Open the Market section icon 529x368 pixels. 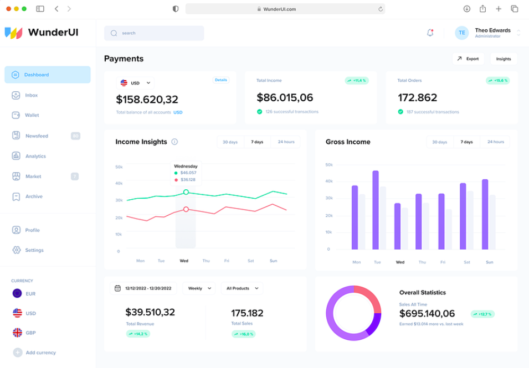(16, 177)
